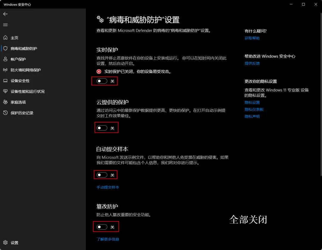Viewport: 322px width, 250px height.
Task: Click the 实时保护已关闭 warning text
Action: click(137, 72)
